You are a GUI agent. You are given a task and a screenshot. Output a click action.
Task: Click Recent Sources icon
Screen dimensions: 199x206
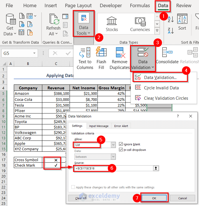pos(30,24)
